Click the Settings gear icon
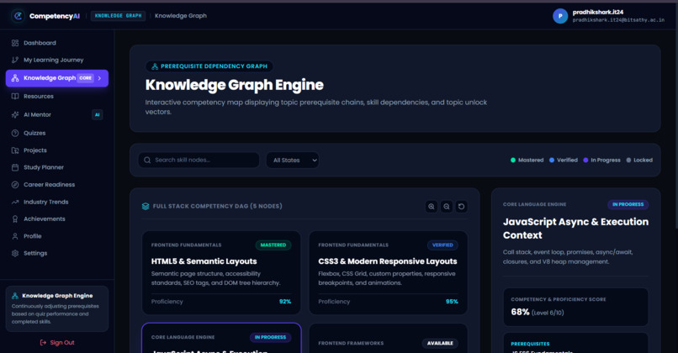This screenshot has width=678, height=353. pyautogui.click(x=15, y=253)
